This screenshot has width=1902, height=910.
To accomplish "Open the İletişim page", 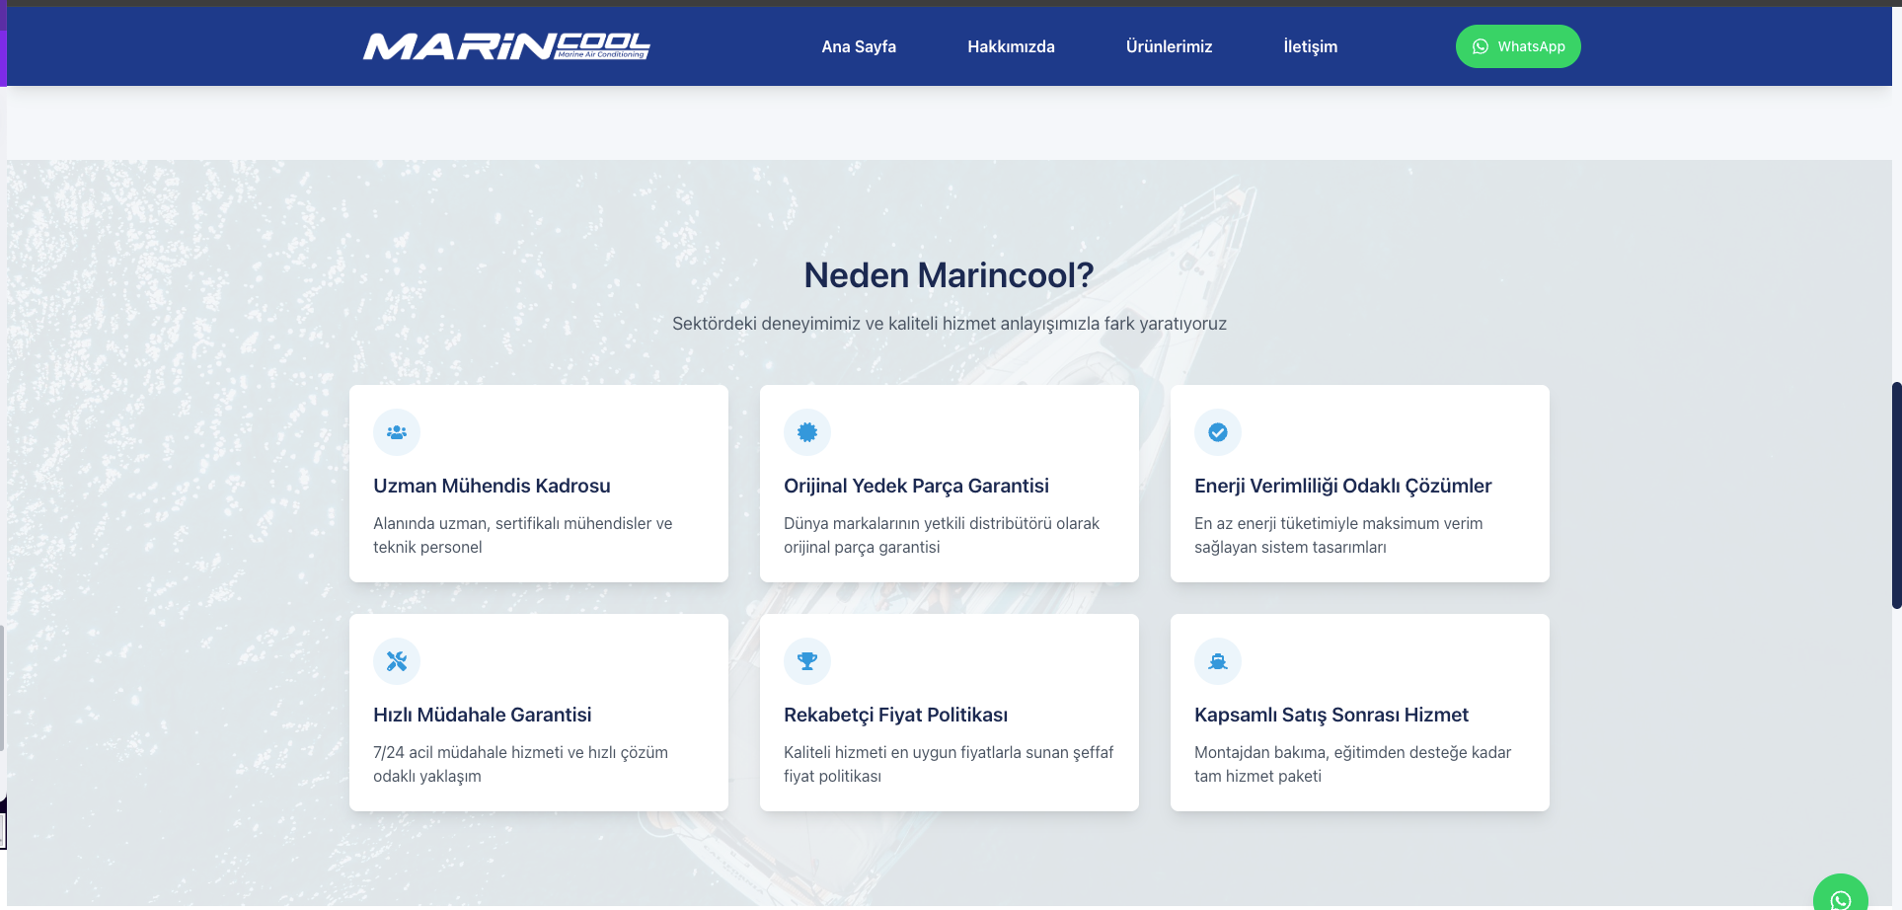I will coord(1310,46).
